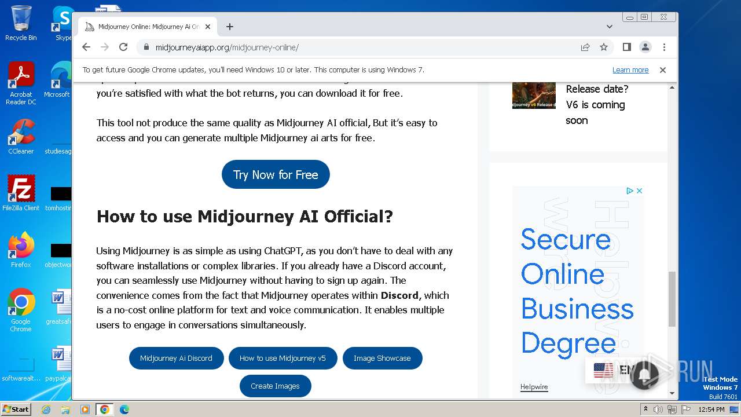Open a new tab with the plus button

(230, 27)
